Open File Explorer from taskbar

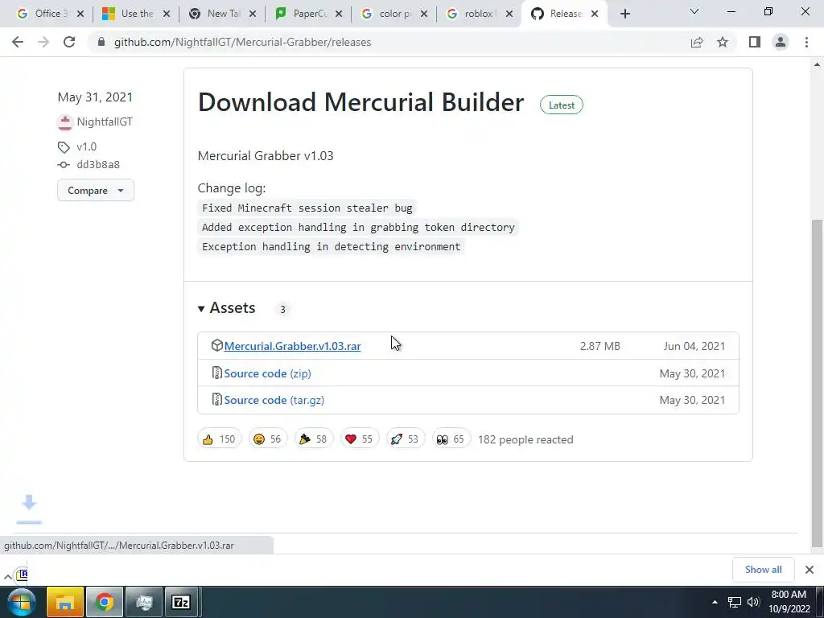point(64,602)
